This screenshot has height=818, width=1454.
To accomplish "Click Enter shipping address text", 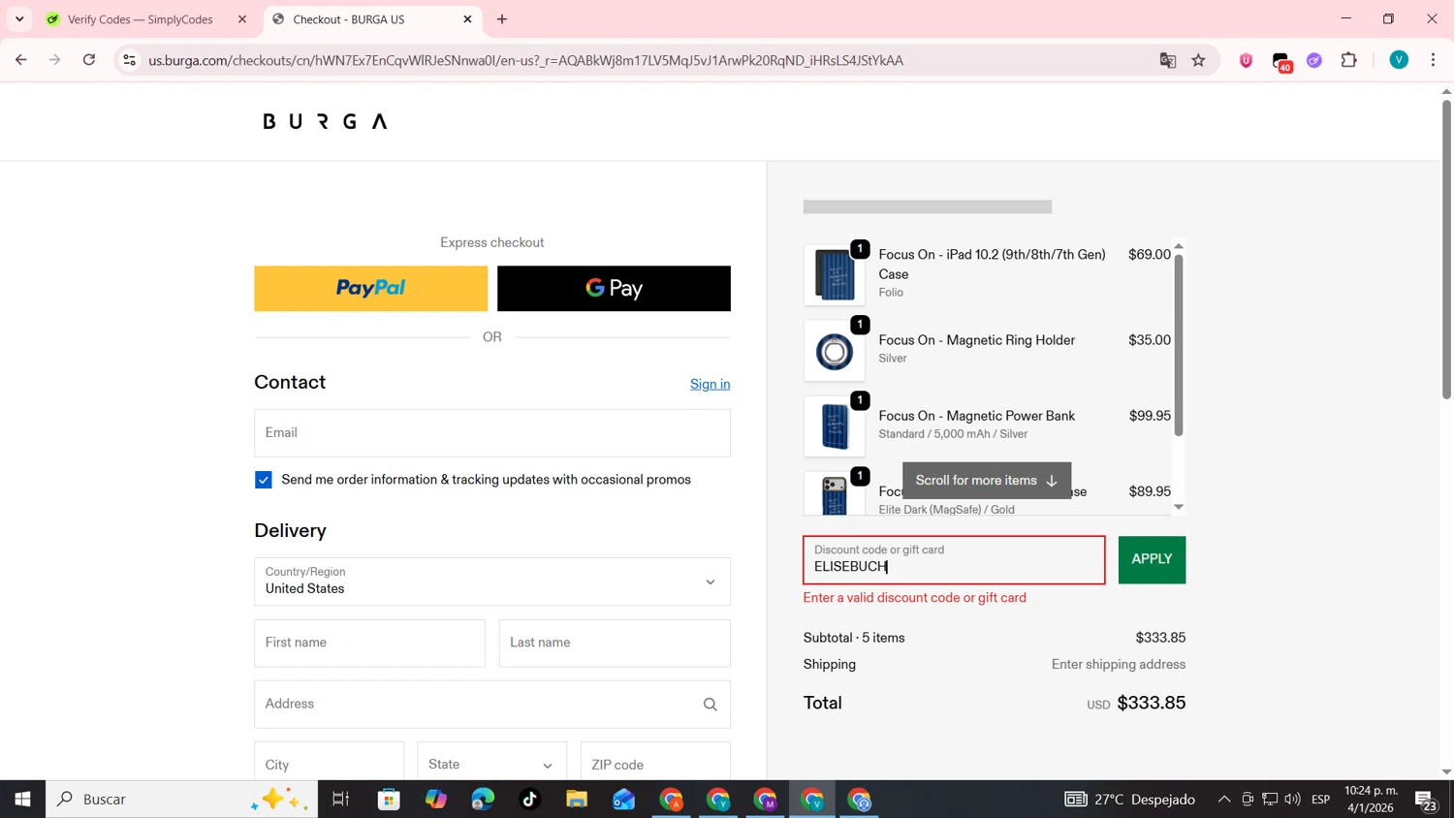I will click(1119, 665).
